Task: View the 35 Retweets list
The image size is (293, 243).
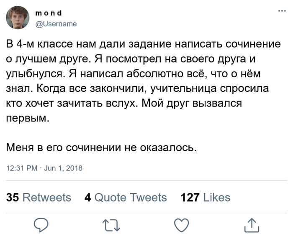Action: click(x=39, y=197)
